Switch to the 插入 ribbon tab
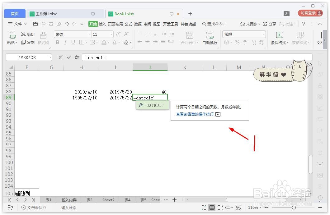The height and width of the screenshot is (215, 330). (x=102, y=24)
